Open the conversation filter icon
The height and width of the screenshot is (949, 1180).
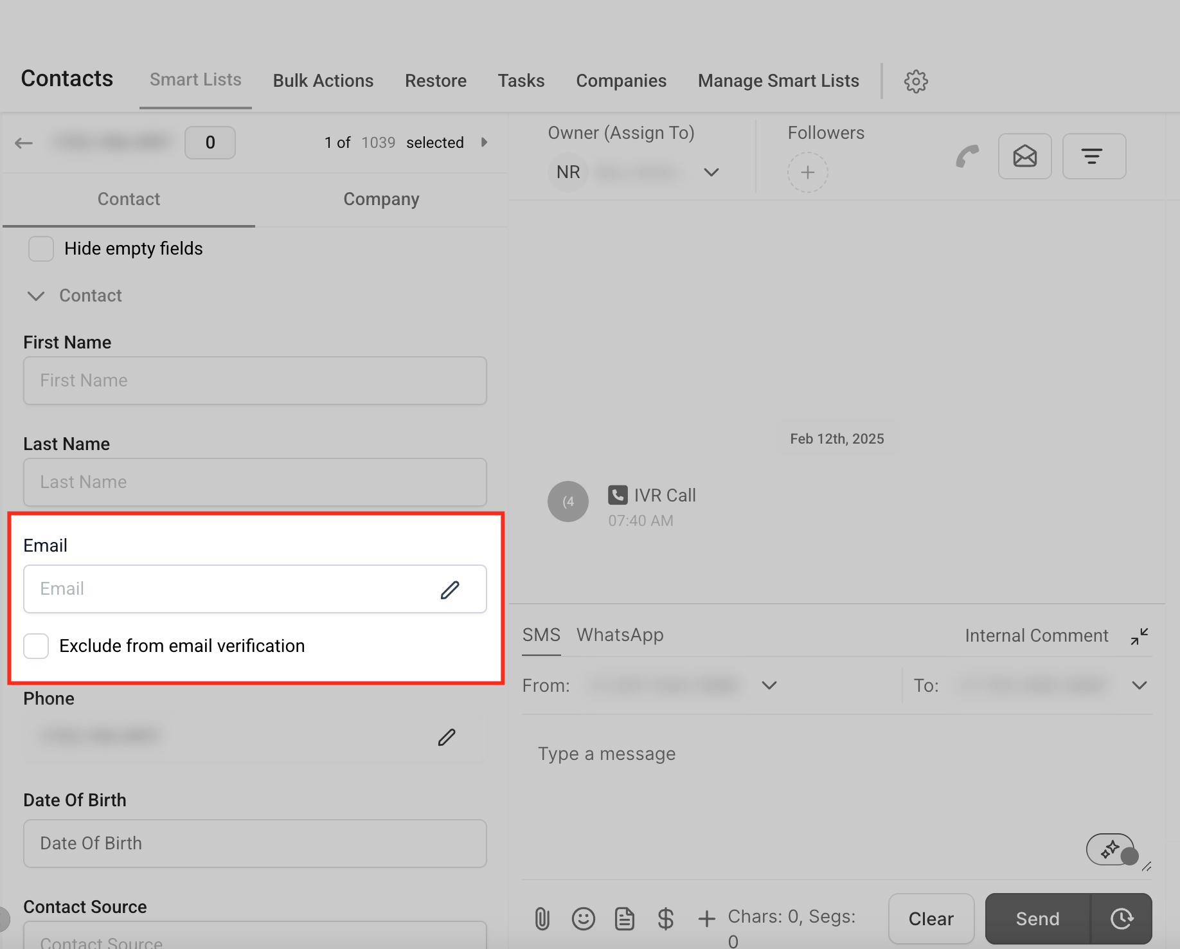[1094, 156]
